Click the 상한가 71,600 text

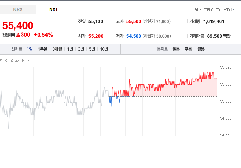(x=156, y=21)
